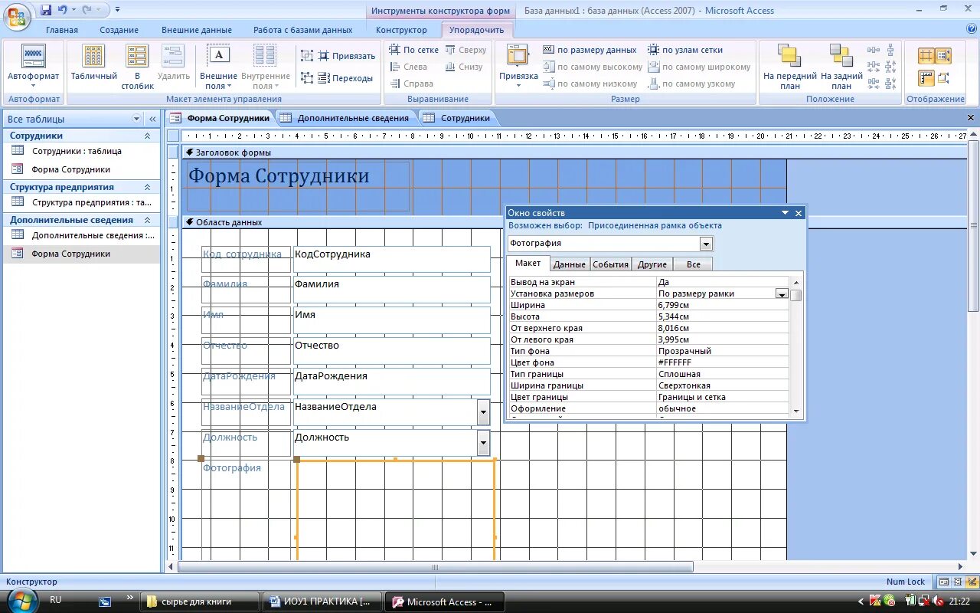Size control по самому широкому
This screenshot has height=613, width=980.
point(699,67)
